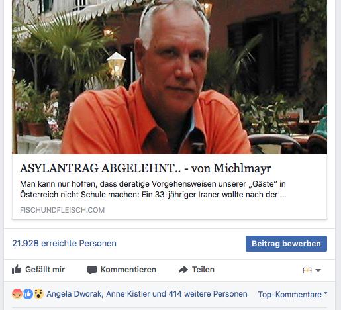The width and height of the screenshot is (341, 310).
Task: Click the Teilen label to share
Action: point(203,270)
